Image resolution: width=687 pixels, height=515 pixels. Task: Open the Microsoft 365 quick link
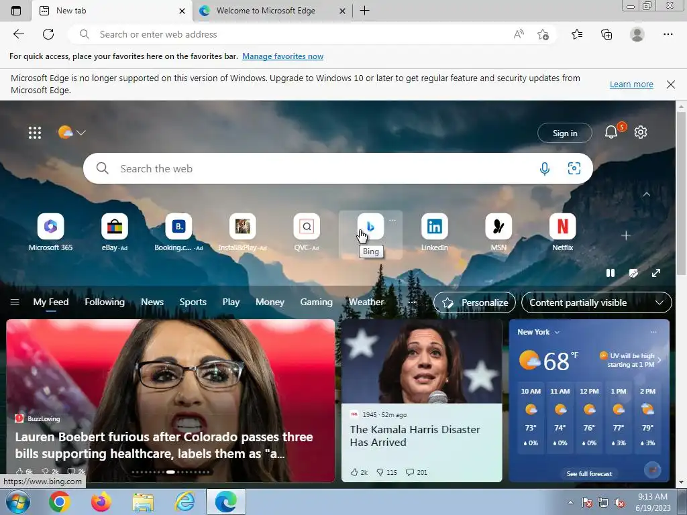tap(50, 232)
